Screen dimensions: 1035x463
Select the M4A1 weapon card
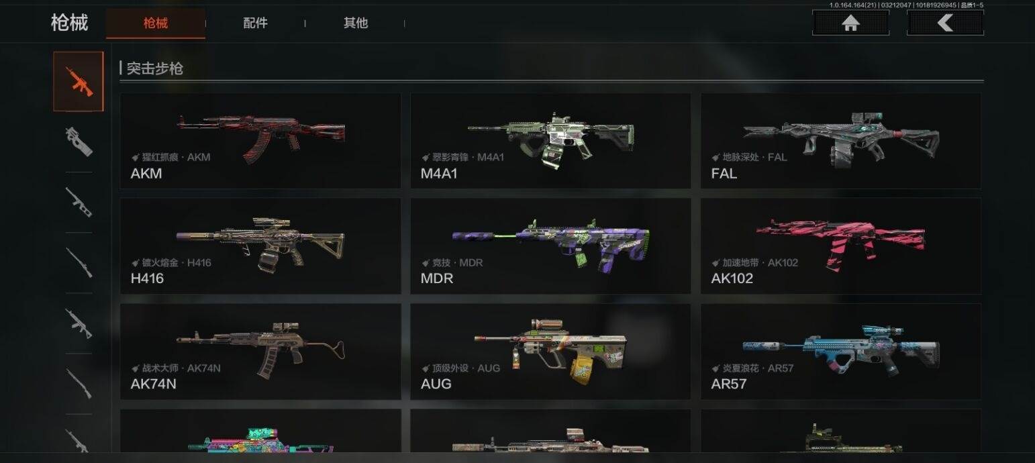[x=550, y=141]
